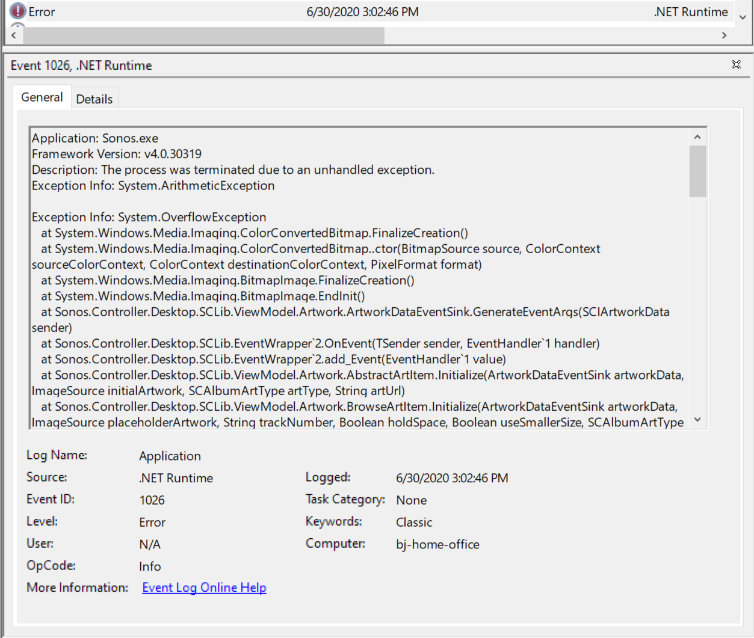Viewport: 754px width, 638px height.
Task: Click the ColorConvertedBitmap.FinalizeCreation() stack line
Action: pyautogui.click(x=255, y=233)
